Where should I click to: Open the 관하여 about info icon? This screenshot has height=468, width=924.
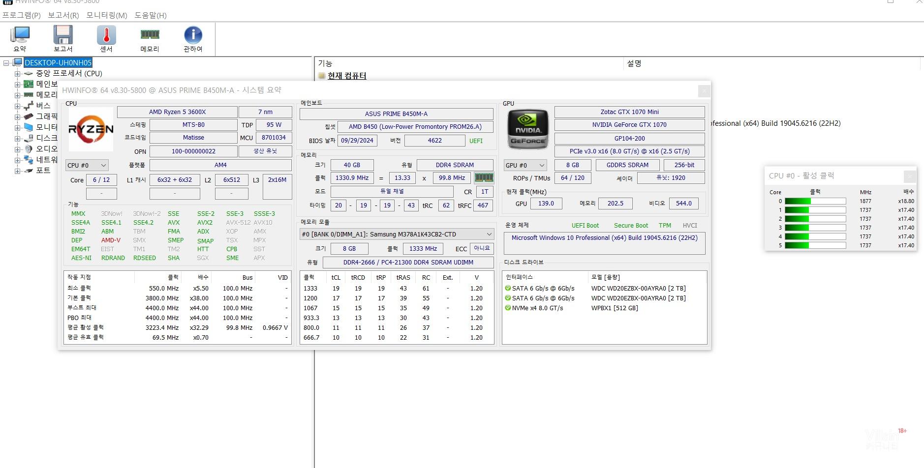[x=193, y=38]
